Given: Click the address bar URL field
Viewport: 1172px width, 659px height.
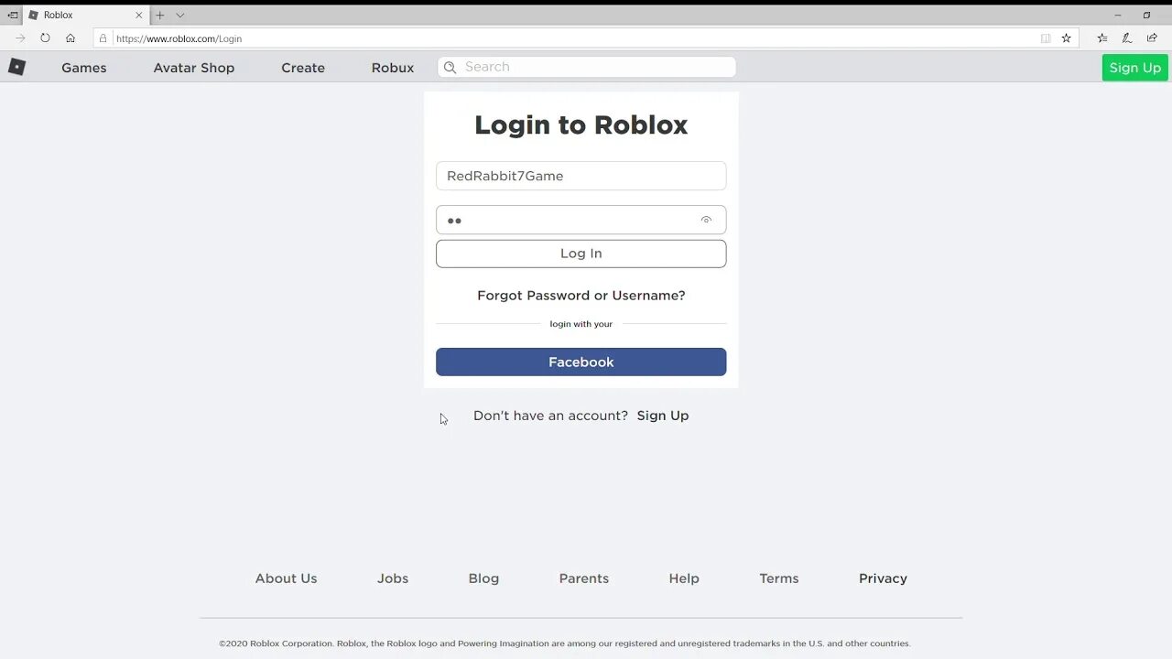Looking at the screenshot, I should [586, 38].
